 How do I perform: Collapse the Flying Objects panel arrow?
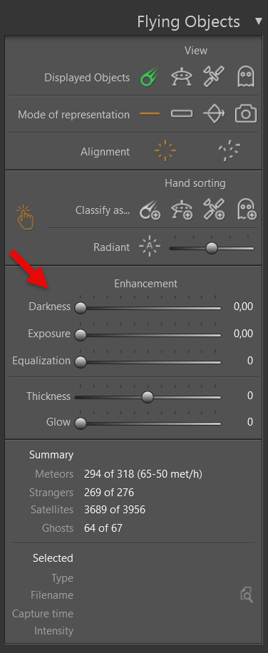[x=259, y=21]
